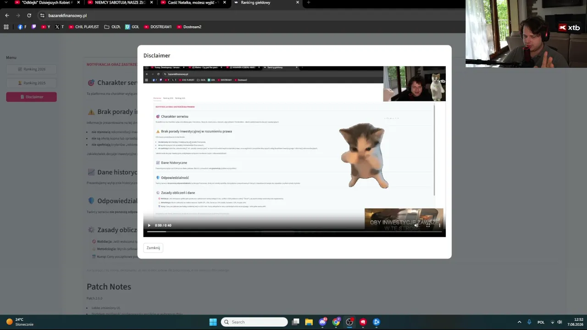Open the Windows Start menu

pos(213,322)
